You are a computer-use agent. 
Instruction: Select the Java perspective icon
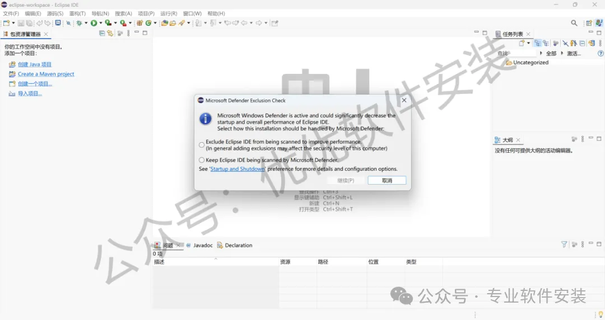pos(599,23)
